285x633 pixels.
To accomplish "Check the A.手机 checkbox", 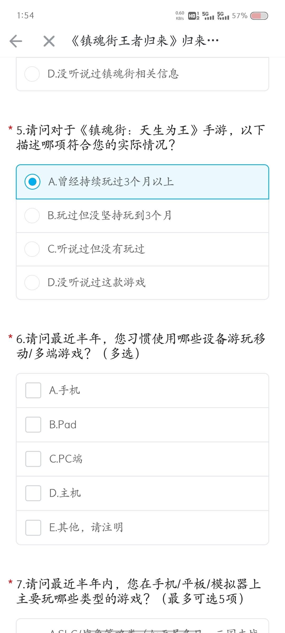I will [x=33, y=390].
